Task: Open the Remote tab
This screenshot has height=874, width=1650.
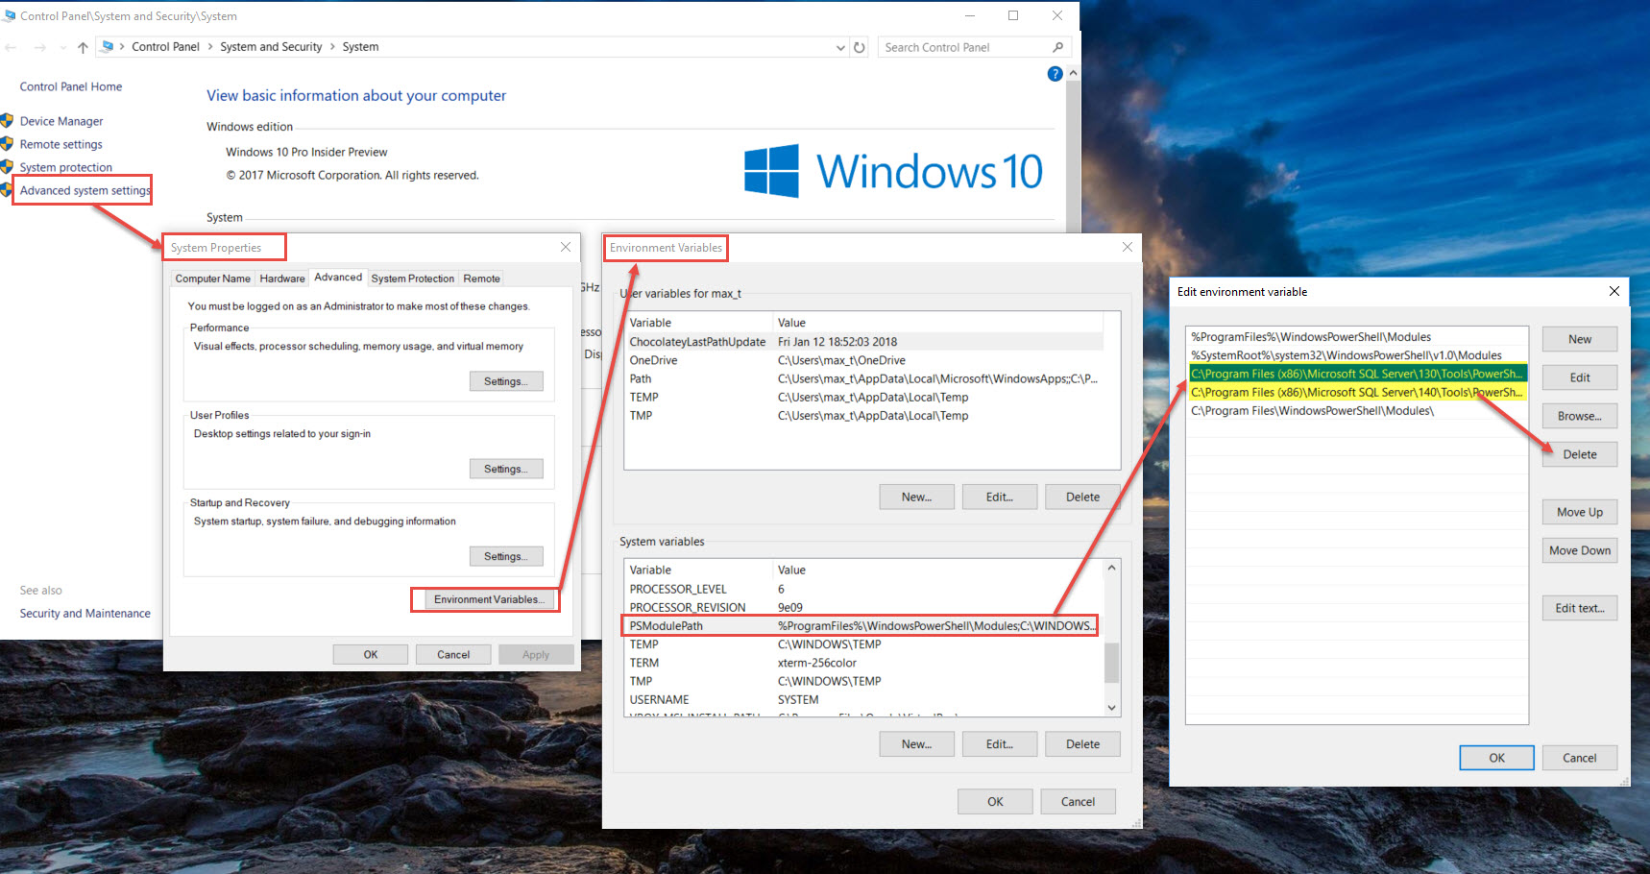Action: pos(481,279)
